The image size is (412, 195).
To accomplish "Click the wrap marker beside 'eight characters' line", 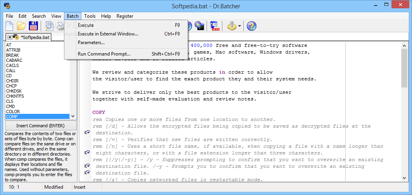I will pyautogui.click(x=87, y=152).
